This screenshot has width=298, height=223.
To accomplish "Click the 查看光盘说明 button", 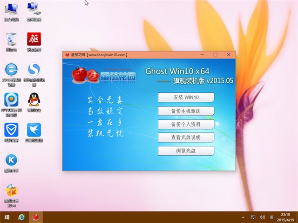I will click(x=186, y=138).
